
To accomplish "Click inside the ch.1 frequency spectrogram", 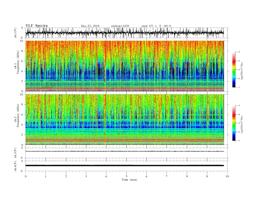I will coord(124,66).
